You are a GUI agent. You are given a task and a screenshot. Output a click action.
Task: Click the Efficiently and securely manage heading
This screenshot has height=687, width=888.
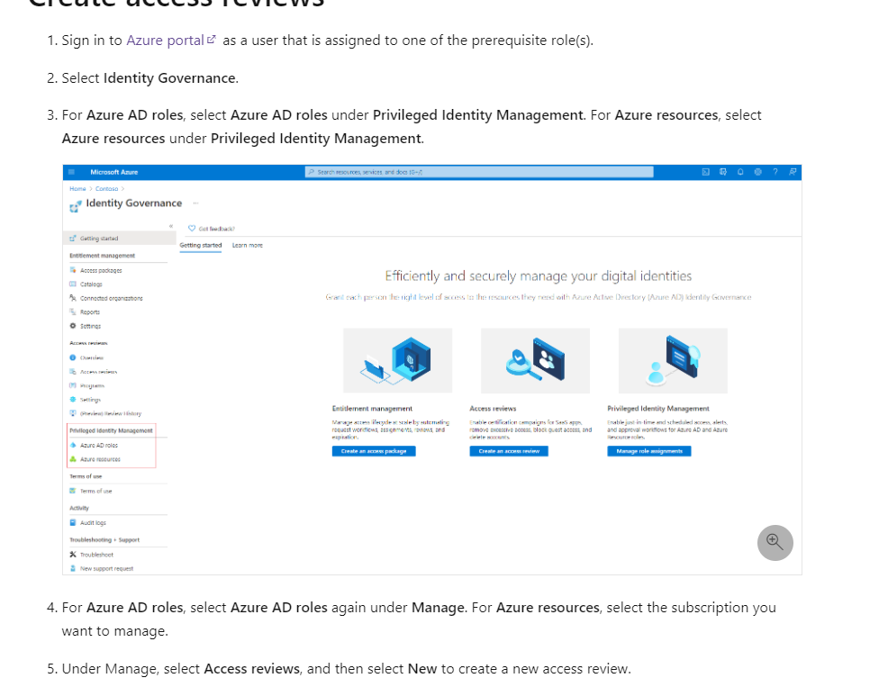tap(539, 276)
